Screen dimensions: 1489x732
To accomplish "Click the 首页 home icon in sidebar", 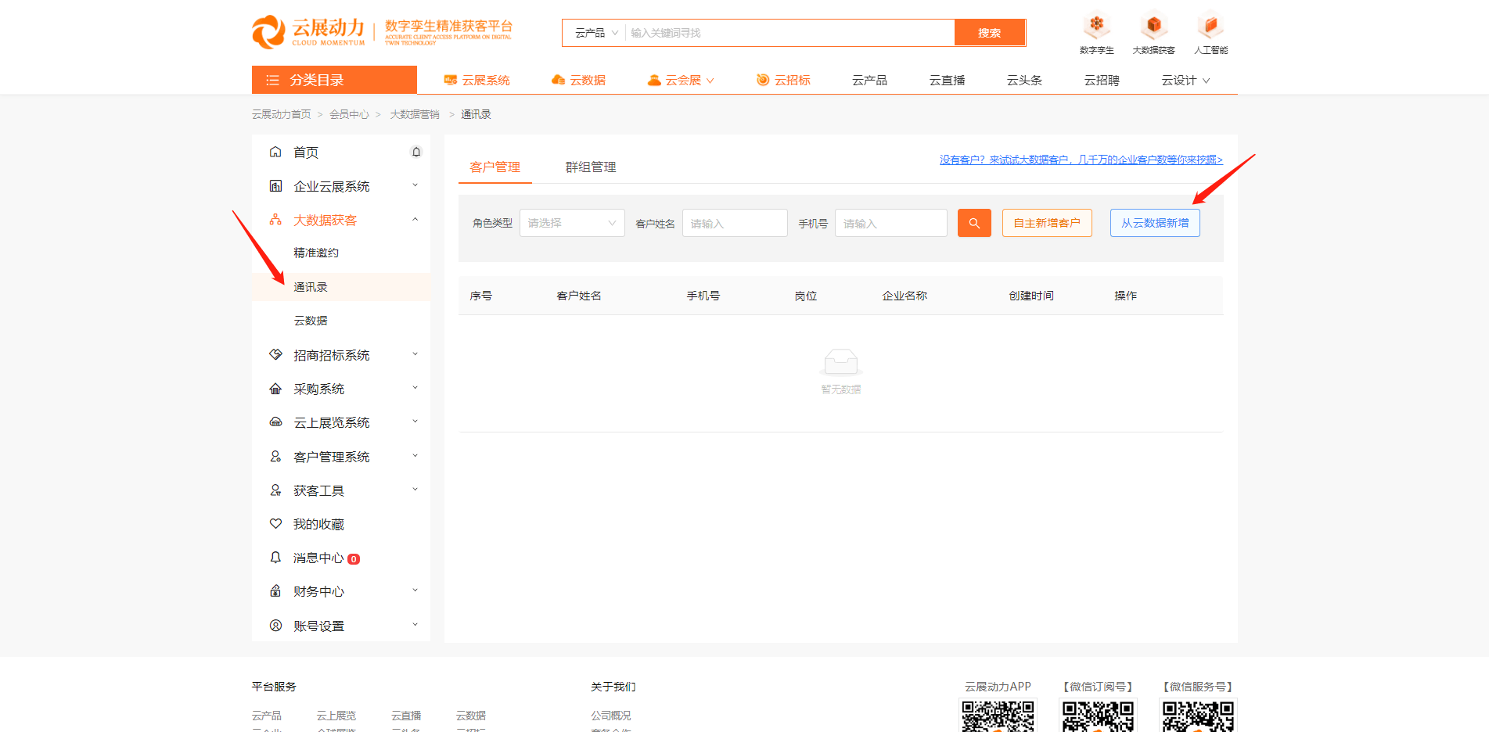I will click(275, 152).
